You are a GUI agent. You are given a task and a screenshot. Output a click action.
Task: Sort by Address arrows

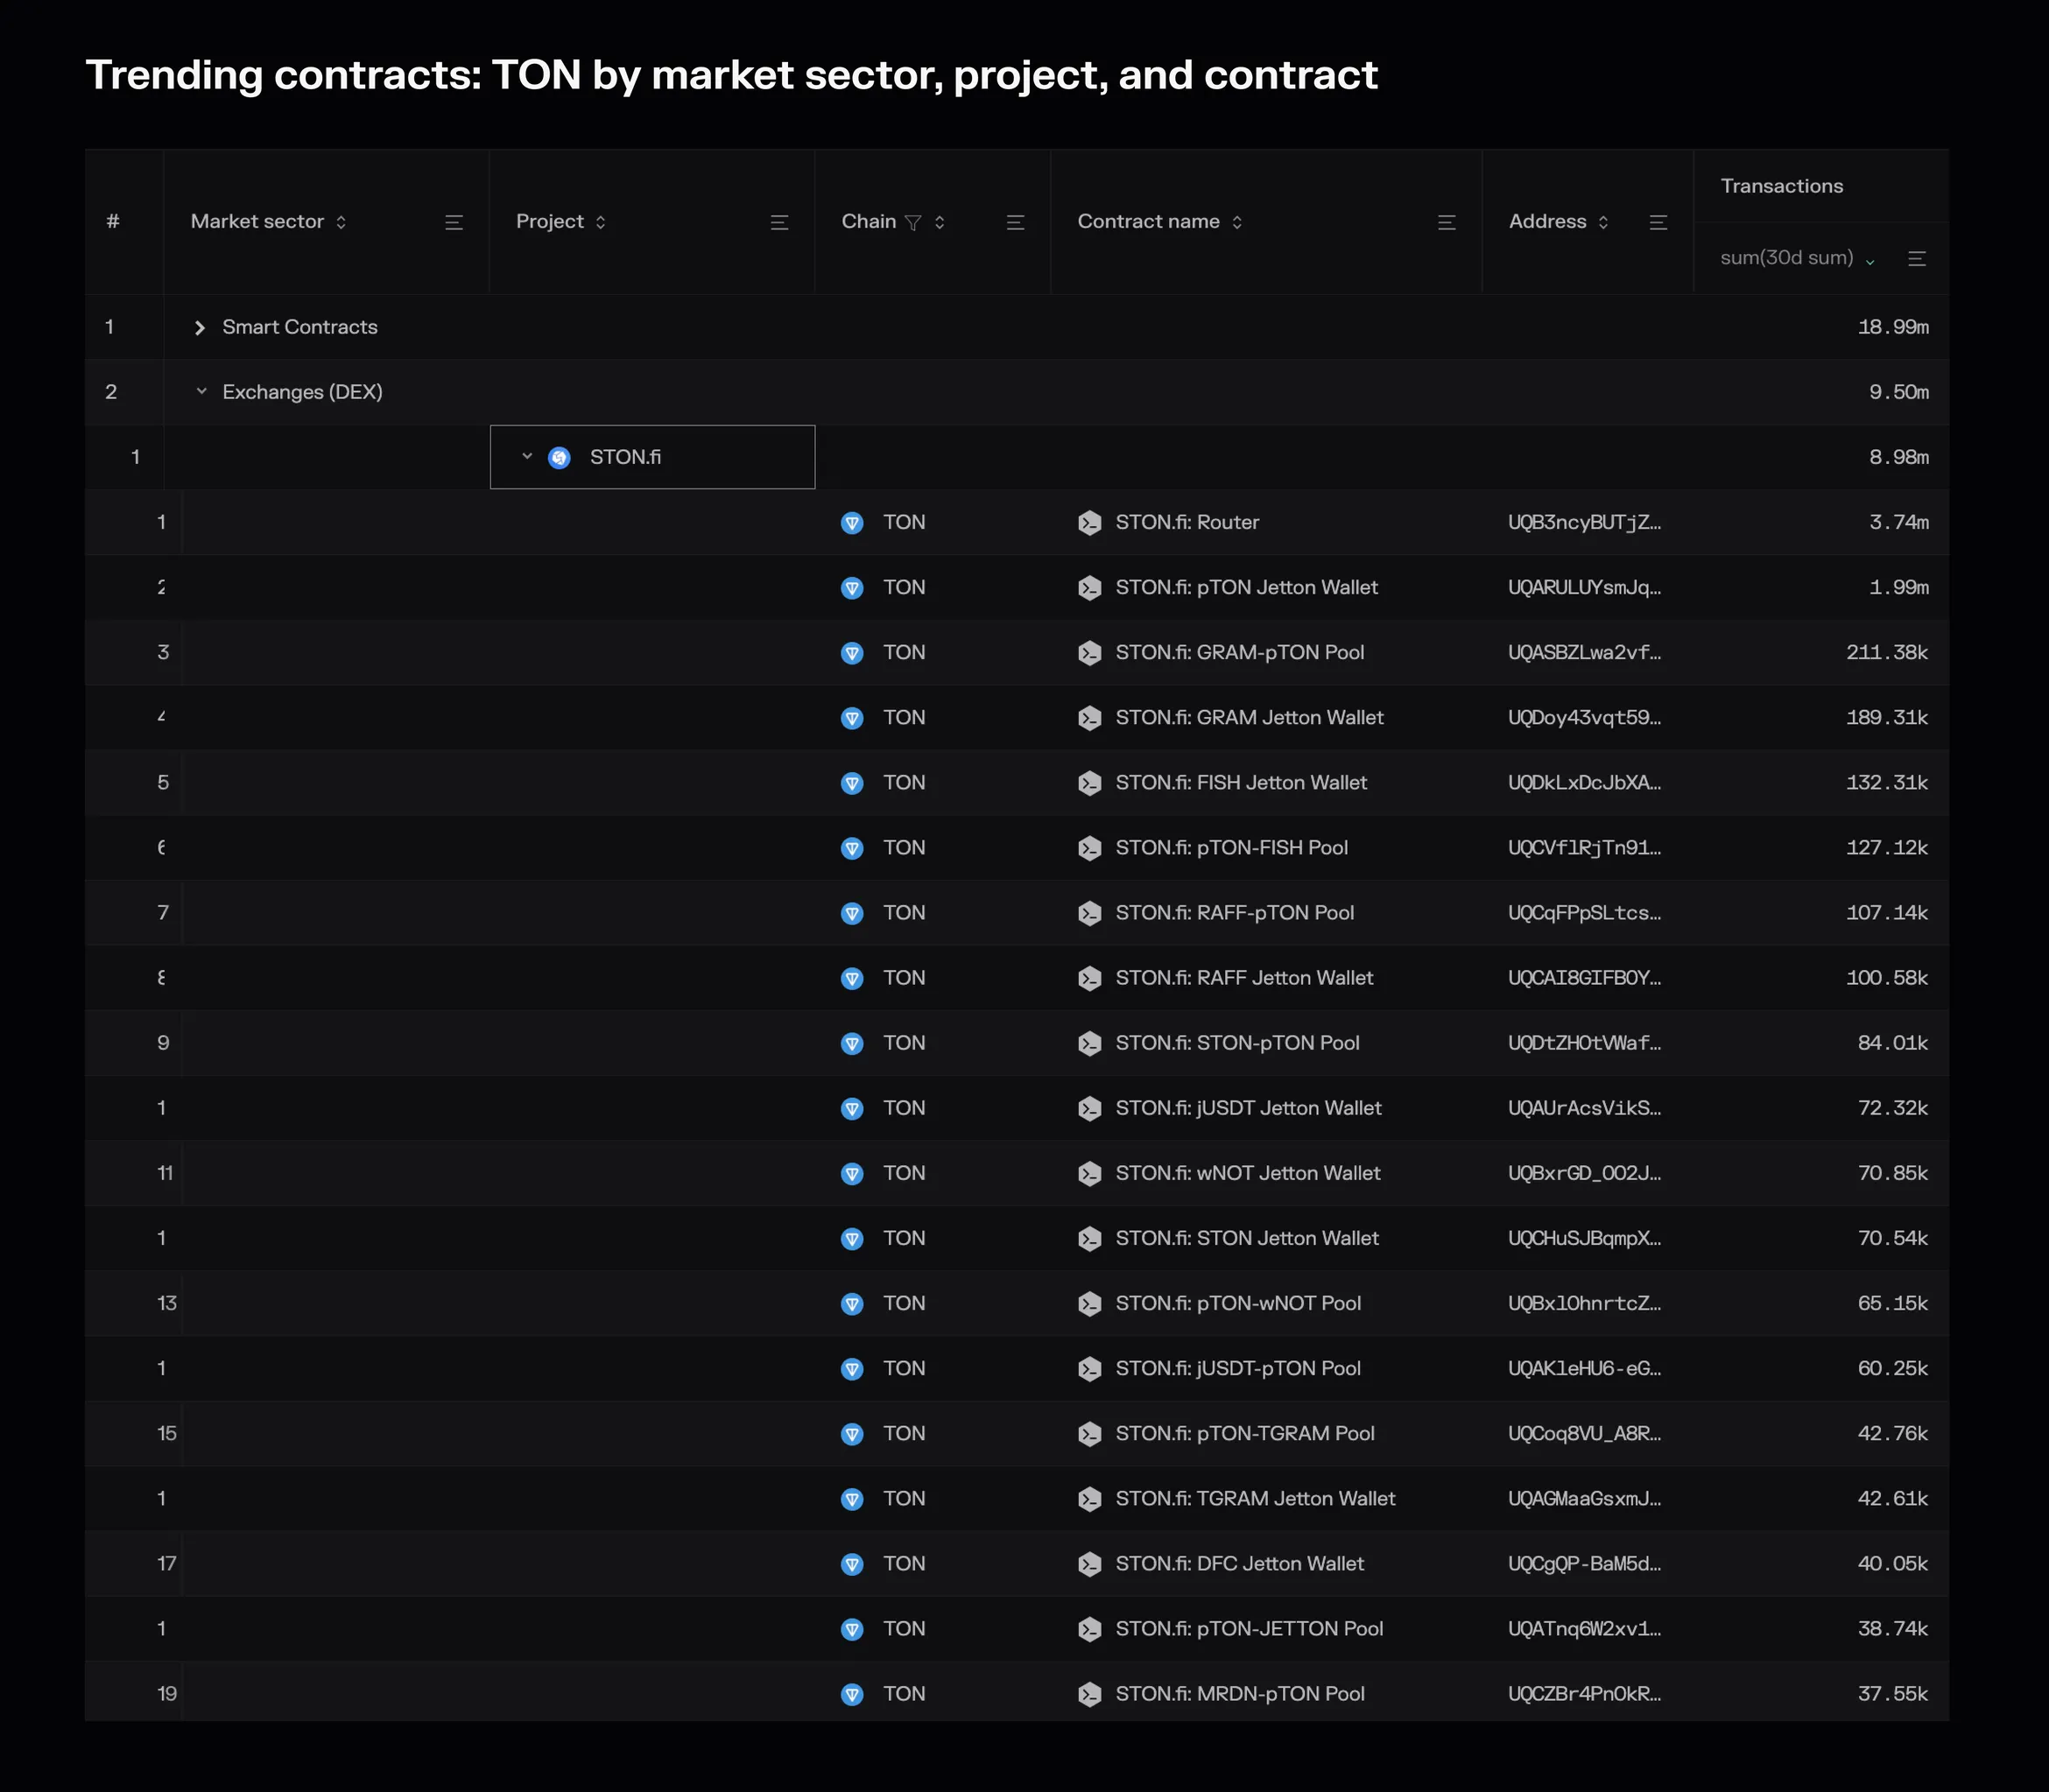click(x=1604, y=222)
